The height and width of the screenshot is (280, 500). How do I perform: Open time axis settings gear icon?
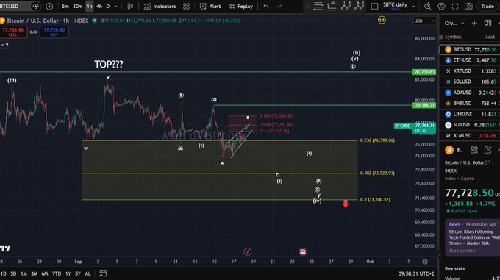(425, 262)
